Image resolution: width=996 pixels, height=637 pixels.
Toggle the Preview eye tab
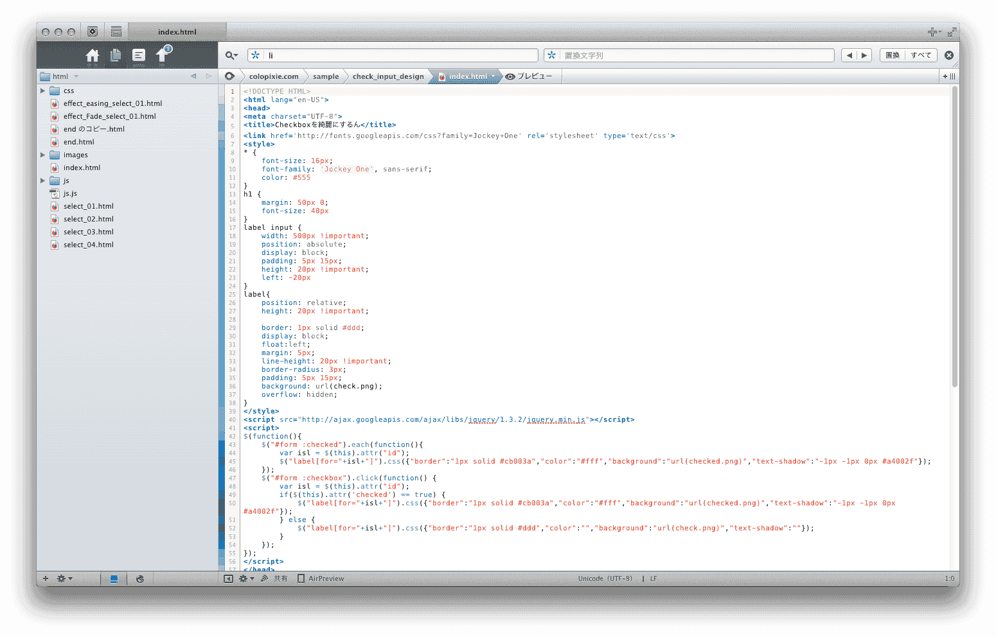528,76
